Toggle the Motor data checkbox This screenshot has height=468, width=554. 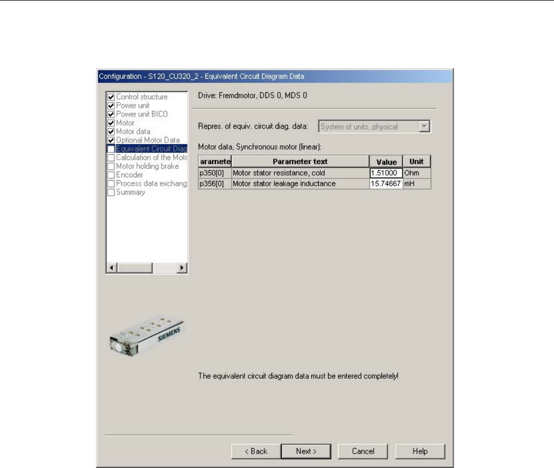pos(111,131)
